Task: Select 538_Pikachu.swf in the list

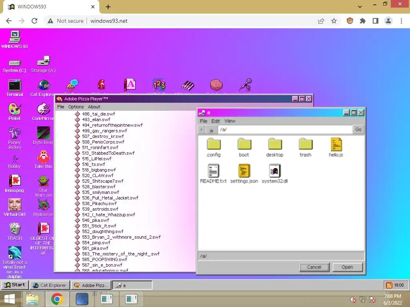Action: (99, 203)
